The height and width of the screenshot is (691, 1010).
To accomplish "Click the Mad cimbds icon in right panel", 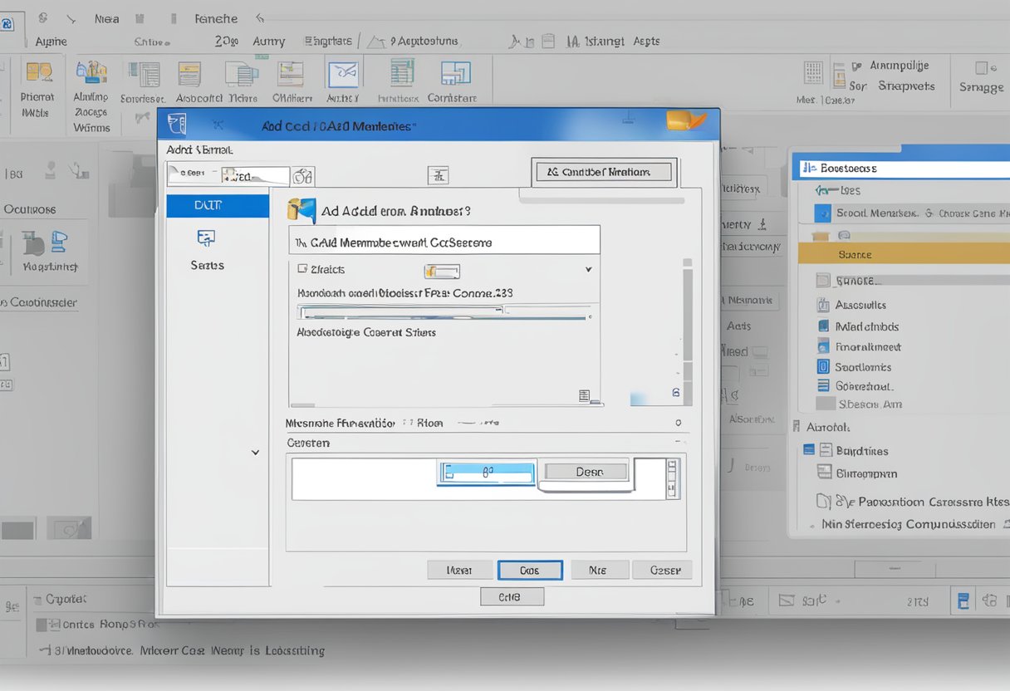I will pyautogui.click(x=823, y=326).
